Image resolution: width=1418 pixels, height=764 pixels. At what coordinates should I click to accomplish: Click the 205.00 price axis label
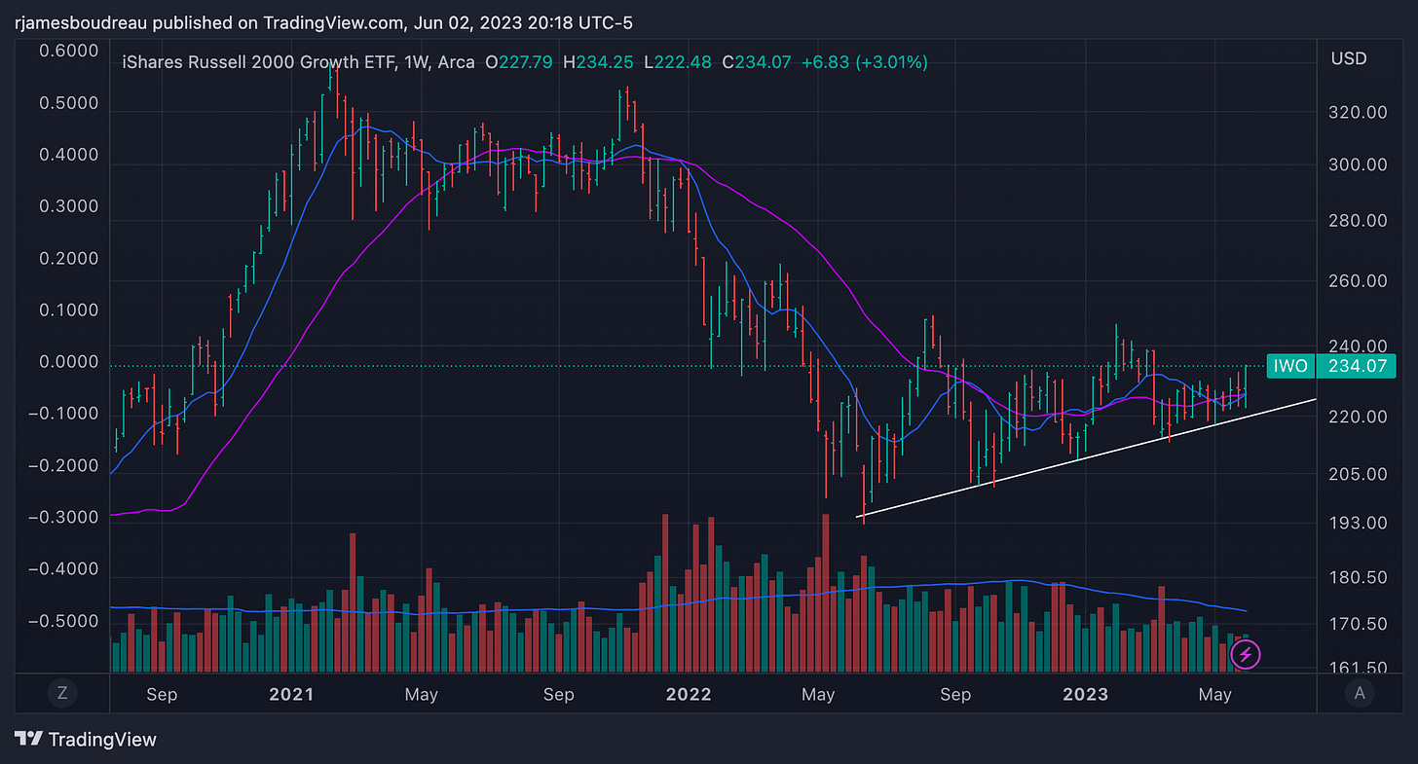(x=1359, y=475)
